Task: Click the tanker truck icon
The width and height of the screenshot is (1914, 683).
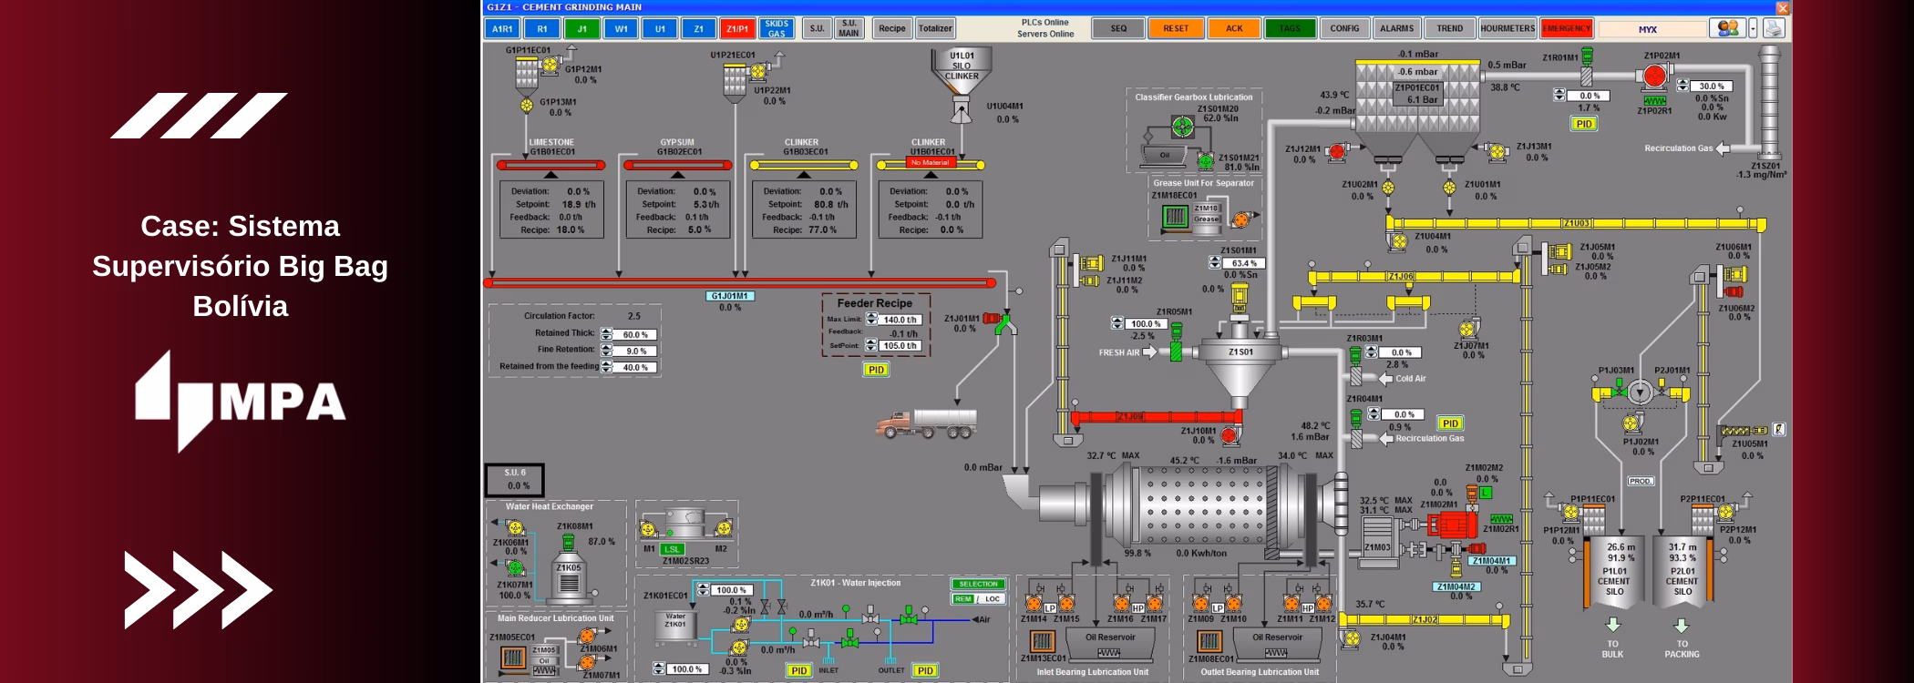Action: point(926,423)
